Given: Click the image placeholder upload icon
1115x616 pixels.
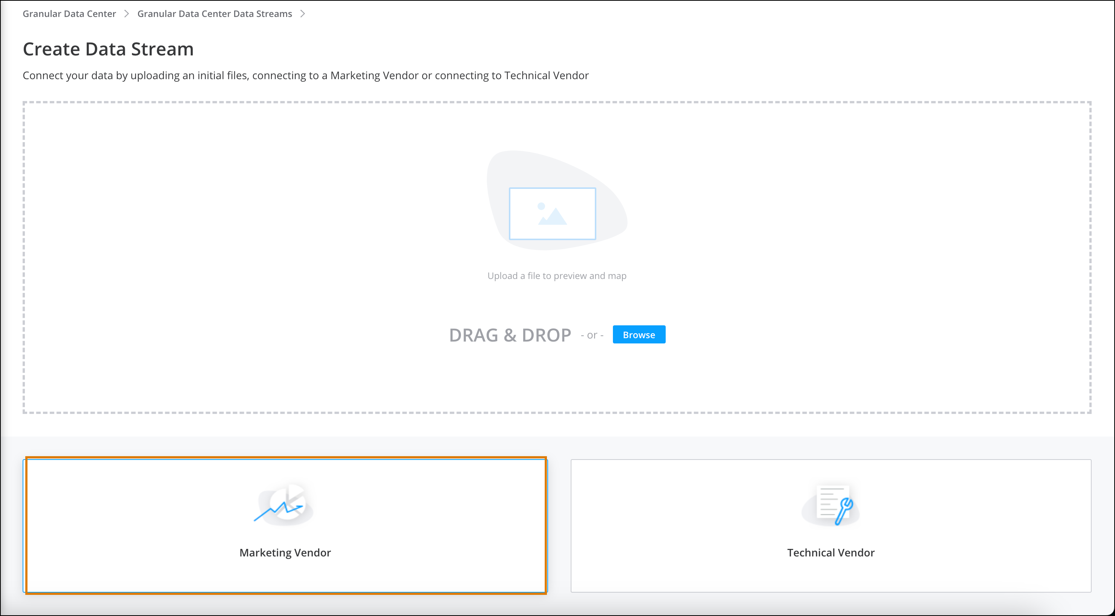Looking at the screenshot, I should 553,214.
